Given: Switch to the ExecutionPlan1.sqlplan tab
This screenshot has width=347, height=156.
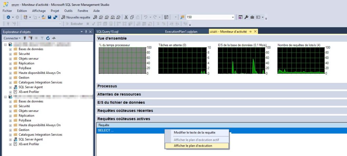Looking at the screenshot, I should tap(181, 32).
